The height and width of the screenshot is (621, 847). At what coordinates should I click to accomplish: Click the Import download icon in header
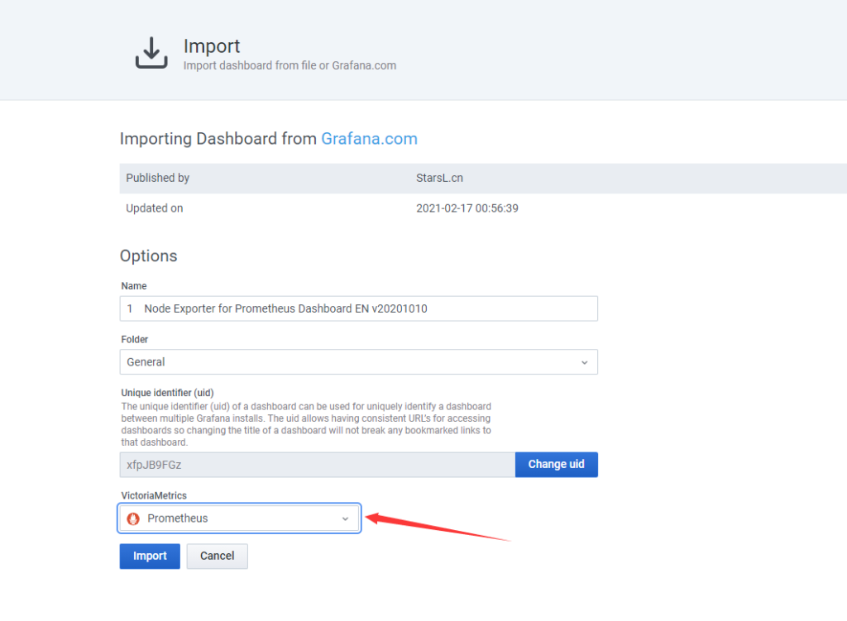point(151,54)
